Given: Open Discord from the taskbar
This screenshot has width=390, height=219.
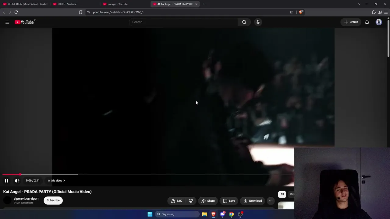Looking at the screenshot, I should pos(222,214).
